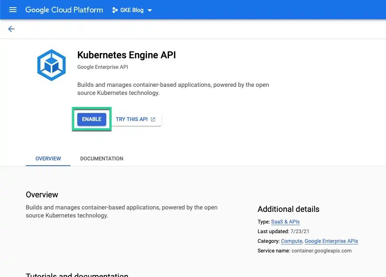The width and height of the screenshot is (386, 277).
Task: Click the Google Cloud Platform logo
Action: pos(64,10)
